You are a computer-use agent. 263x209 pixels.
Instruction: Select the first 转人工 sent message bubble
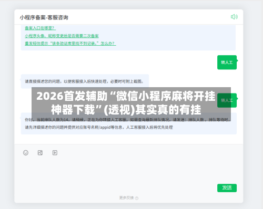pos(227,62)
